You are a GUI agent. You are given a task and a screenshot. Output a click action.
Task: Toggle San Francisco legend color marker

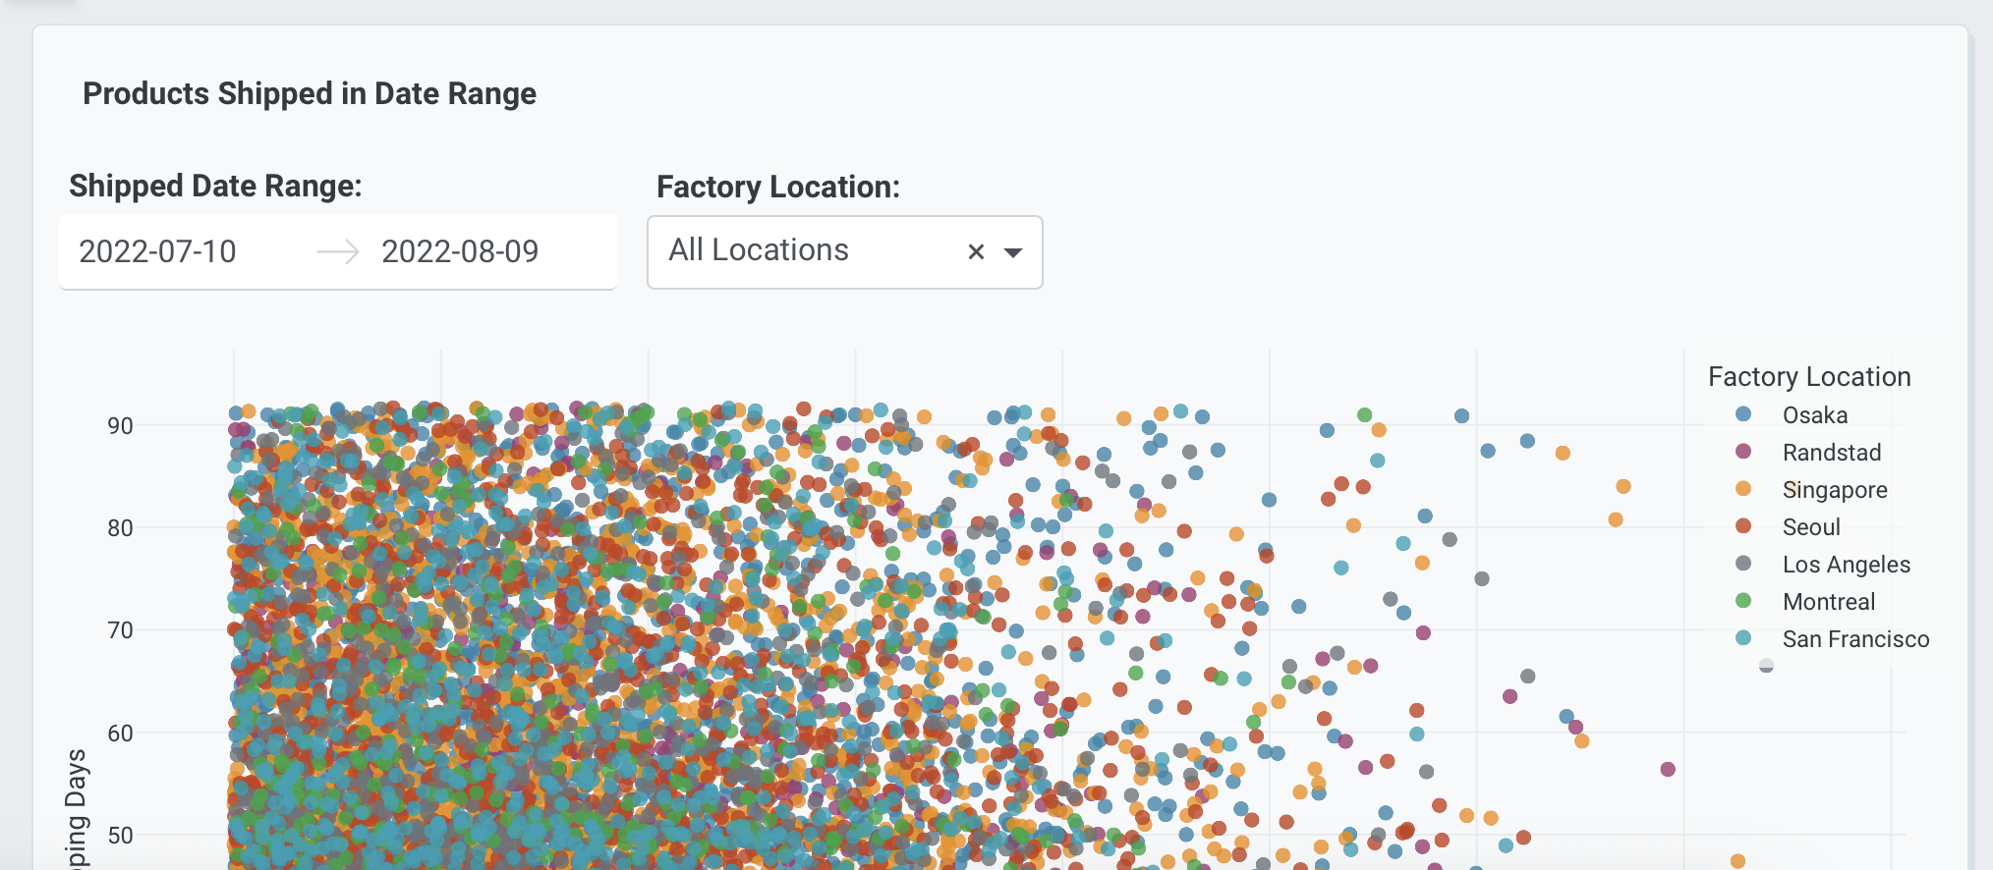click(1743, 638)
